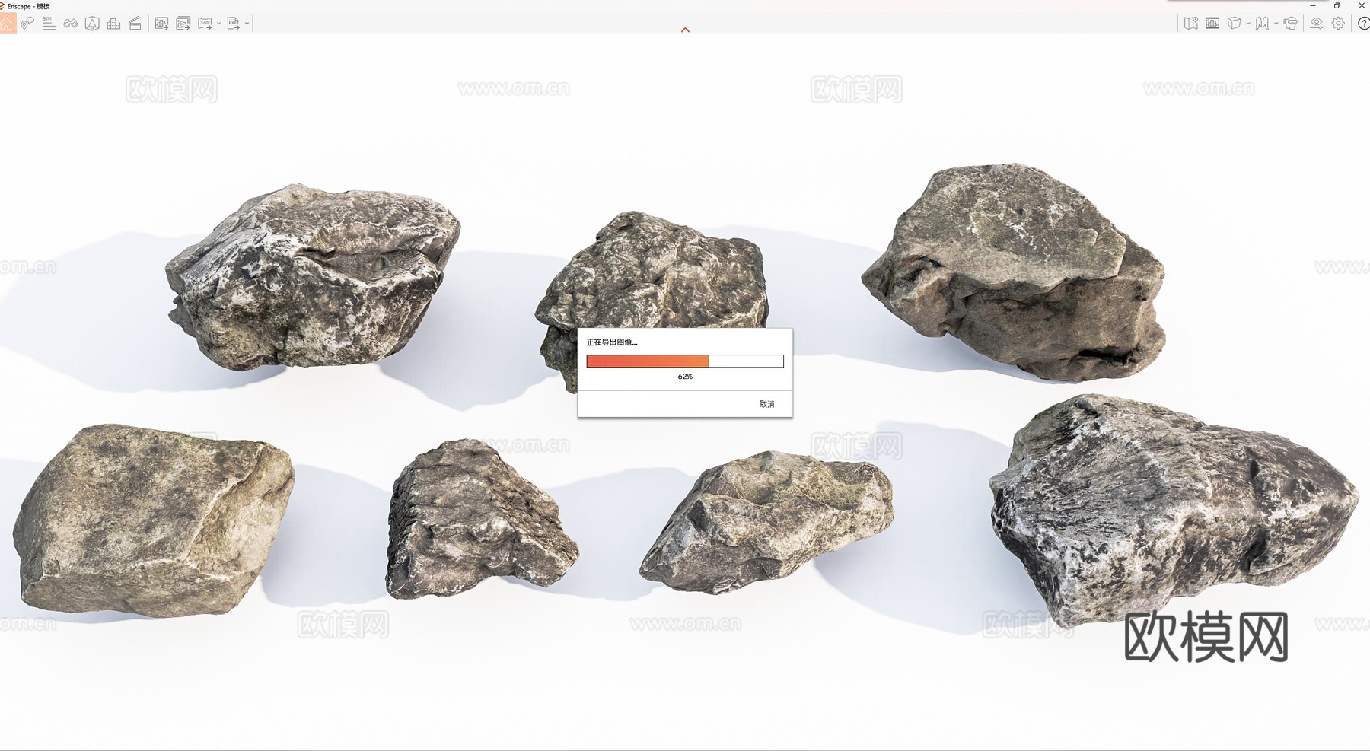Expand the 360 panorama export dropdown arrow
The height and width of the screenshot is (751, 1370).
pos(218,24)
